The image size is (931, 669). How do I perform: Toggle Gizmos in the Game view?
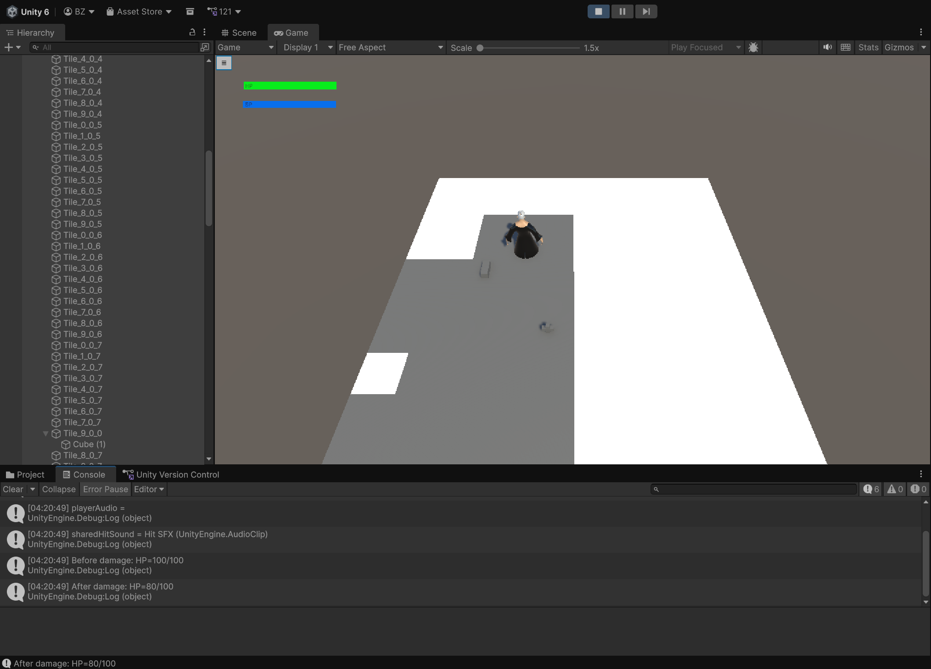pos(899,47)
